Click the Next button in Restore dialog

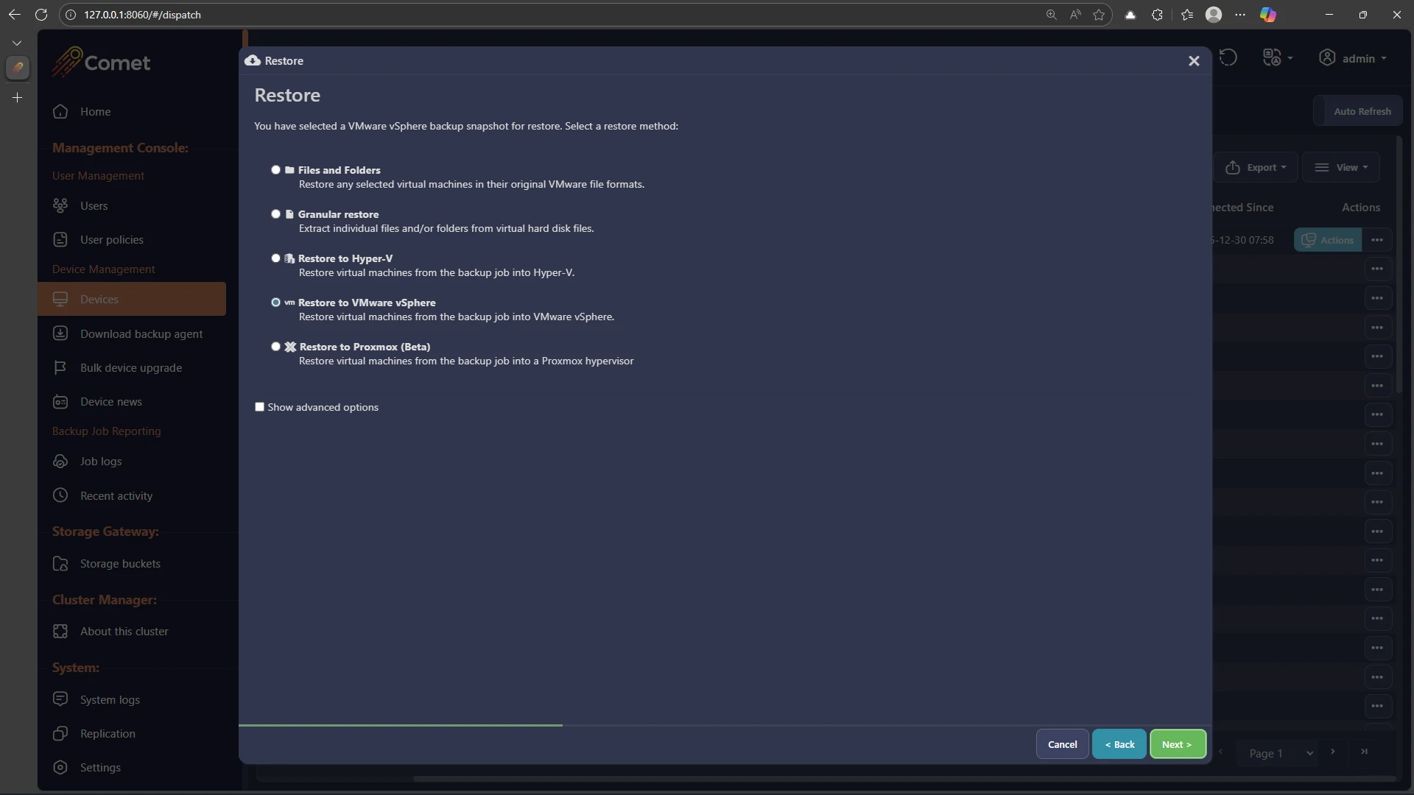(x=1178, y=744)
